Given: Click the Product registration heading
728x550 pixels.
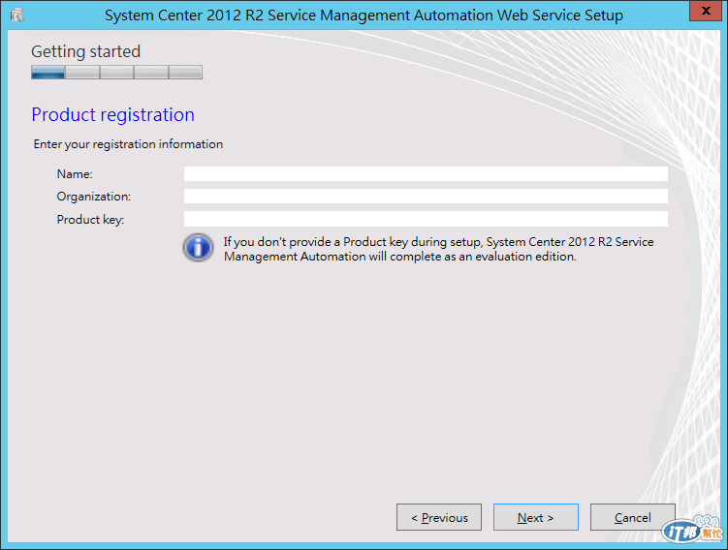Looking at the screenshot, I should pyautogui.click(x=112, y=114).
